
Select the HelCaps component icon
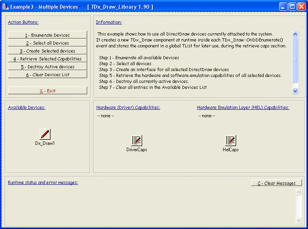[231, 140]
